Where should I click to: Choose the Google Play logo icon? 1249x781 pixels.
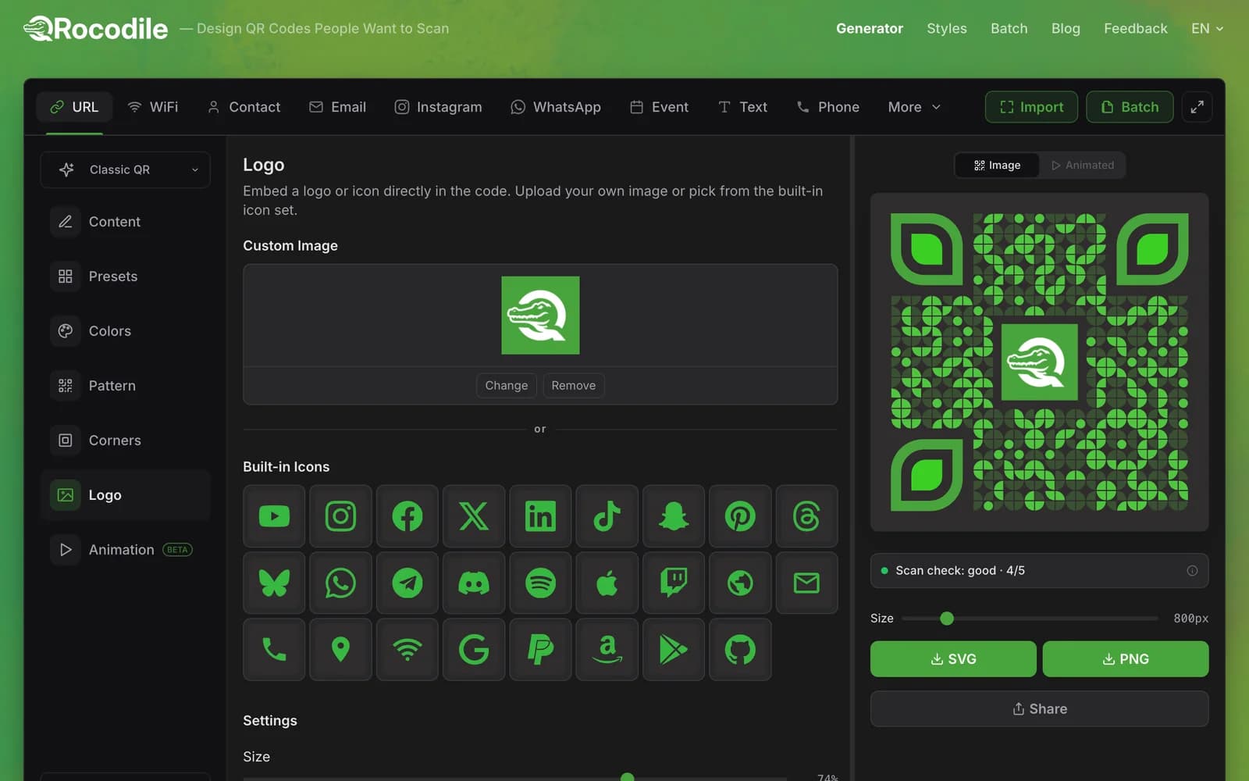tap(674, 649)
